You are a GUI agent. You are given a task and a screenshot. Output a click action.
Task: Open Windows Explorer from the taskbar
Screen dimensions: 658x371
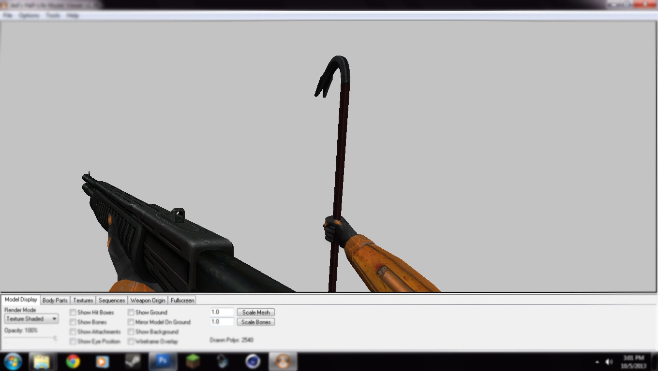[43, 361]
